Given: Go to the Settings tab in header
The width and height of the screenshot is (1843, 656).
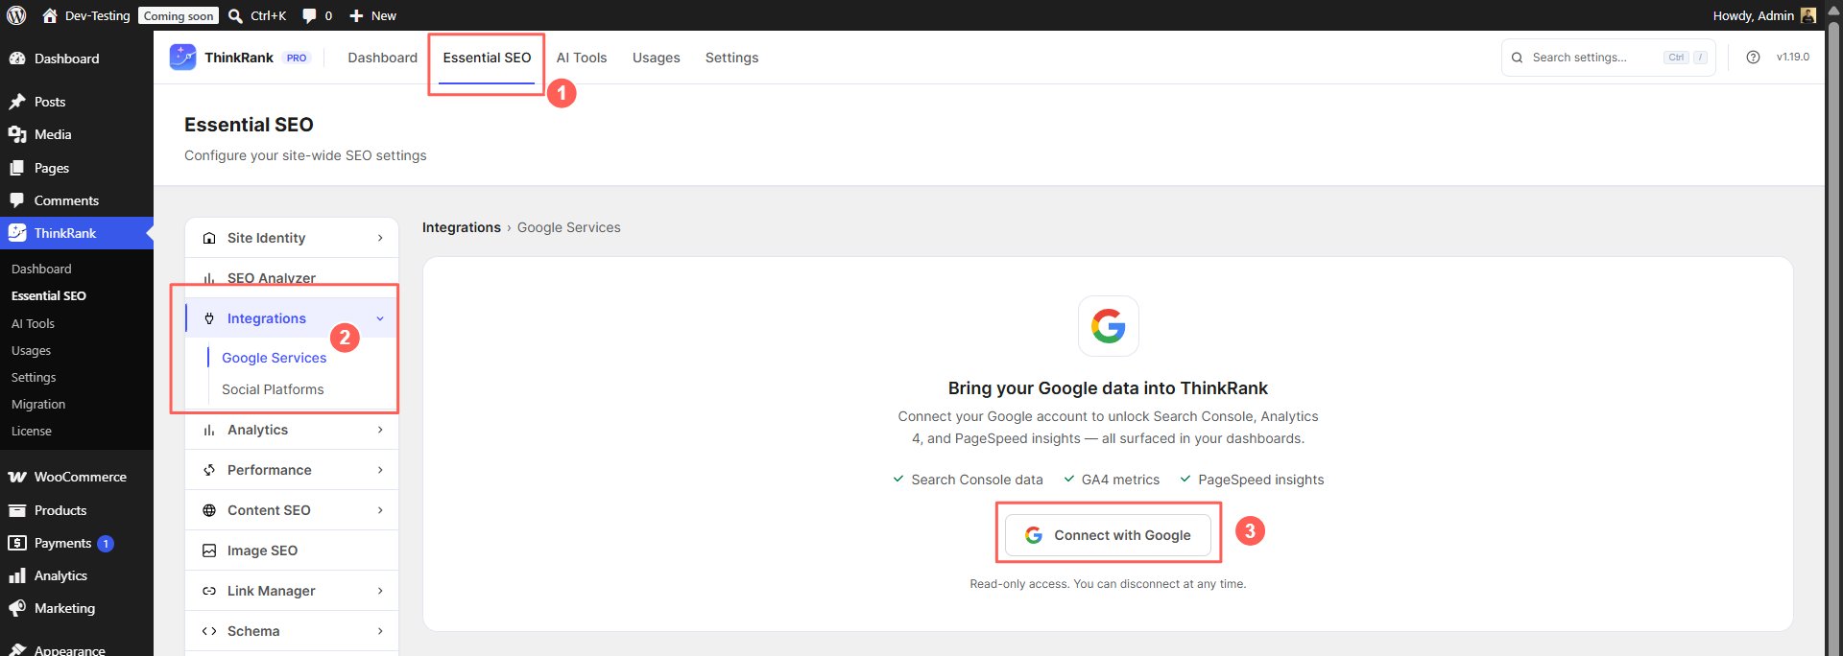Looking at the screenshot, I should tap(731, 58).
